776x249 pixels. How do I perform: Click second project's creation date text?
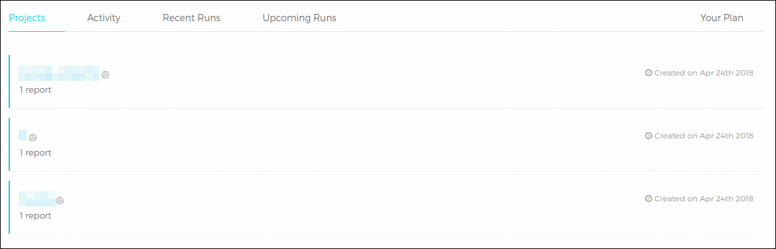pyautogui.click(x=704, y=136)
